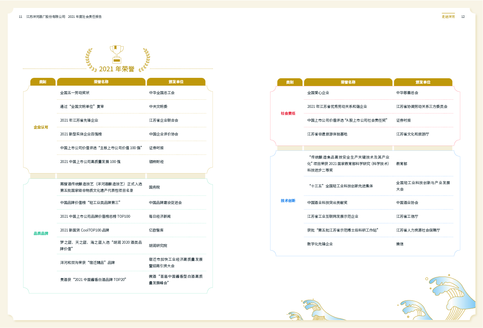The image size is (483, 328).
Task: Click the 全国爱心企业 honor entry
Action: 318,93
